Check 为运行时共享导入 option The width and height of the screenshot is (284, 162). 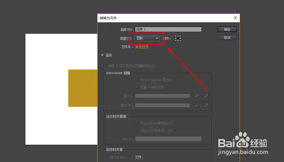[x=137, y=131]
